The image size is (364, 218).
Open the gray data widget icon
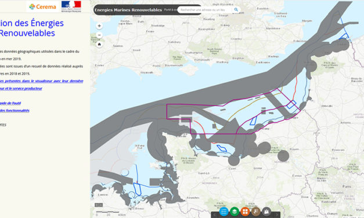[x=266, y=212]
